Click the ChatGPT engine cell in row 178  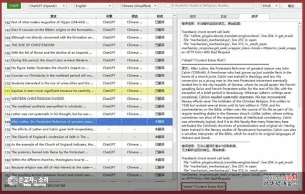pyautogui.click(x=109, y=145)
